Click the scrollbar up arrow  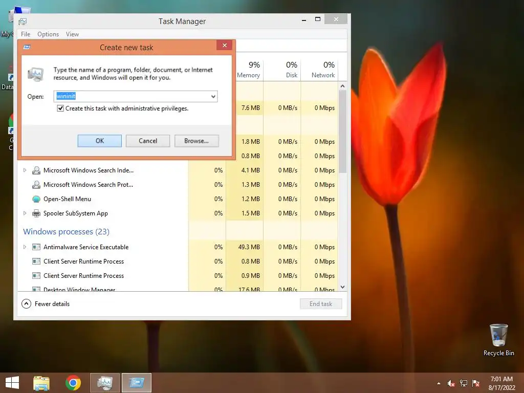click(x=342, y=86)
